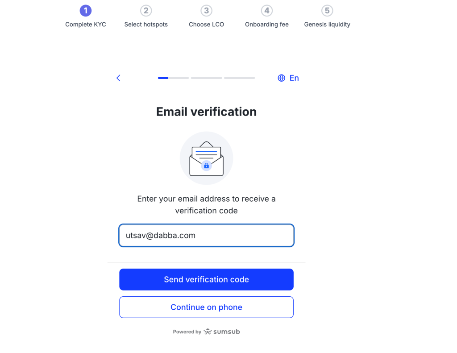Click Send verification code button
Viewport: 457px width, 353px height.
click(x=206, y=279)
